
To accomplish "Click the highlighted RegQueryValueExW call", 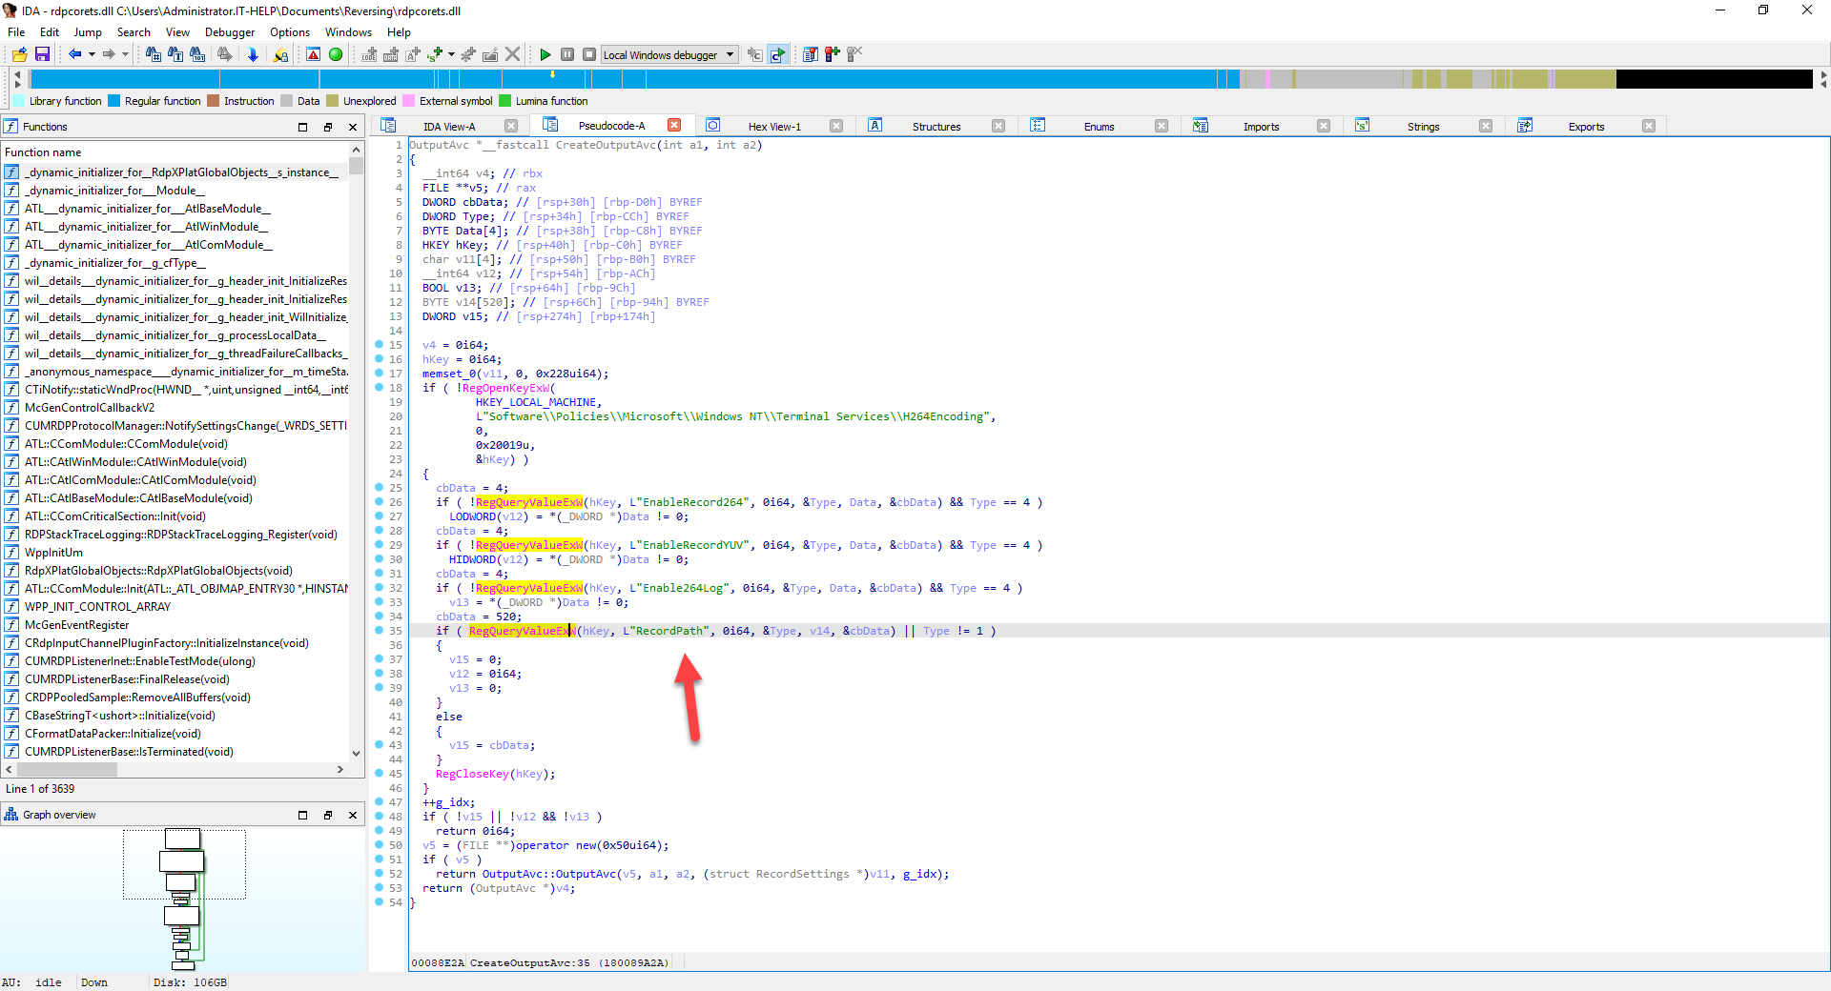I will point(521,631).
